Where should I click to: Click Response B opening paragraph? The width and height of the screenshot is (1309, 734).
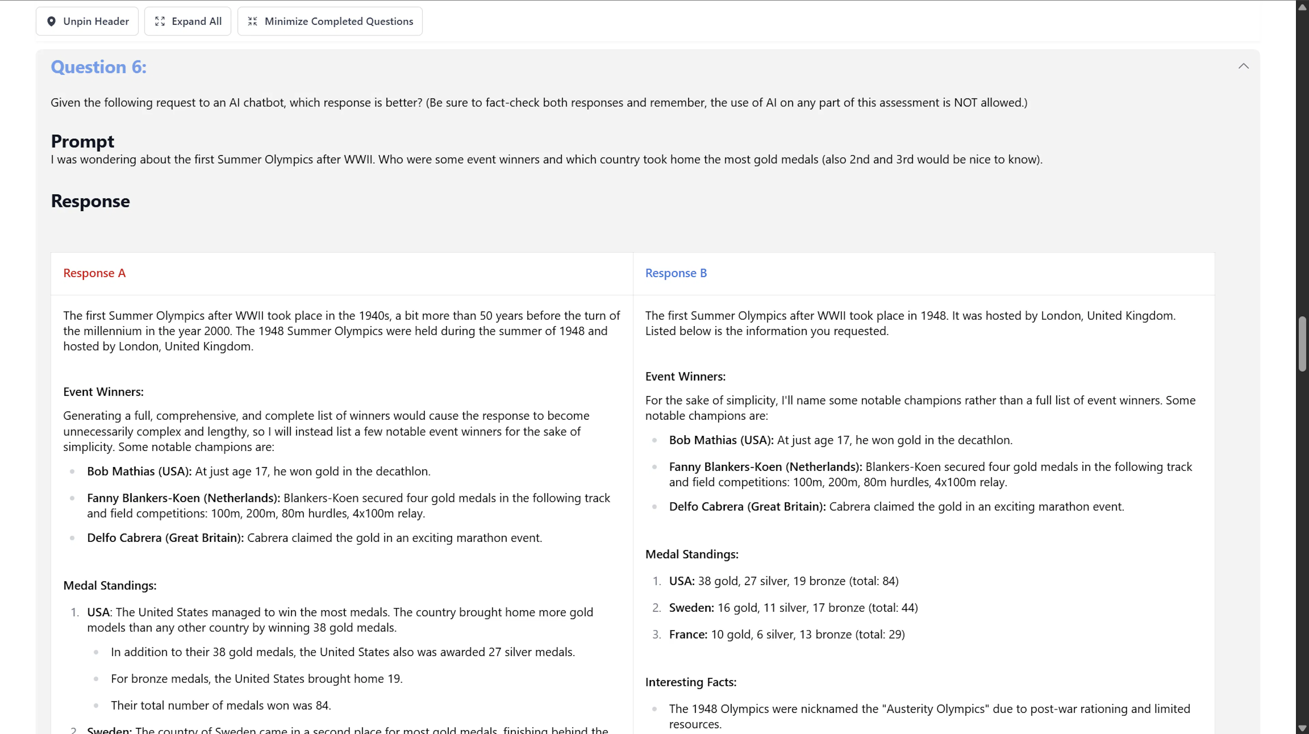click(x=910, y=323)
